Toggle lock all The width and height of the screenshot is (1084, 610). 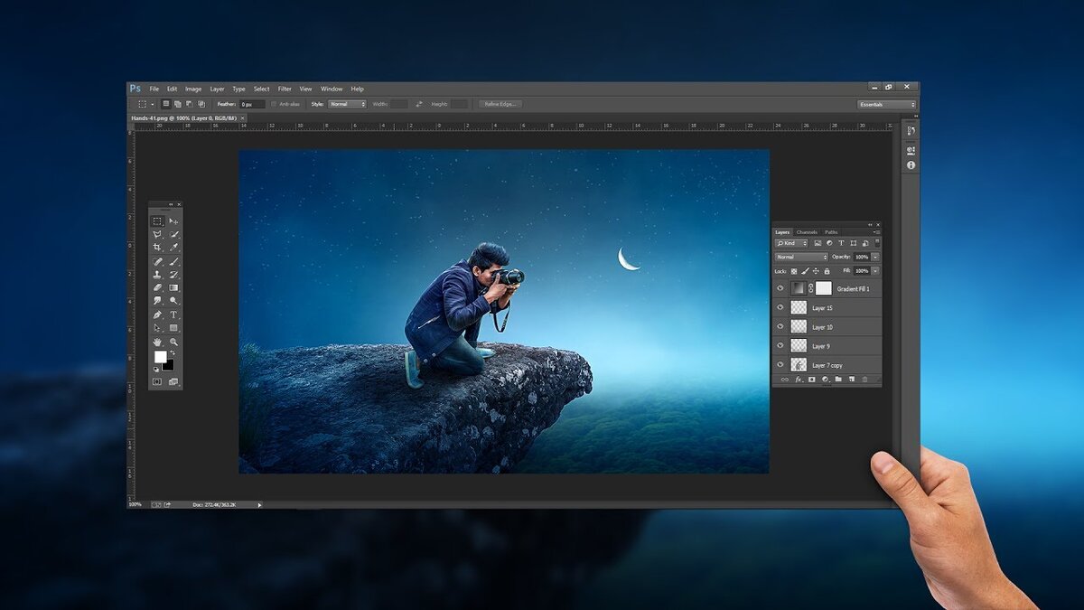click(x=827, y=271)
